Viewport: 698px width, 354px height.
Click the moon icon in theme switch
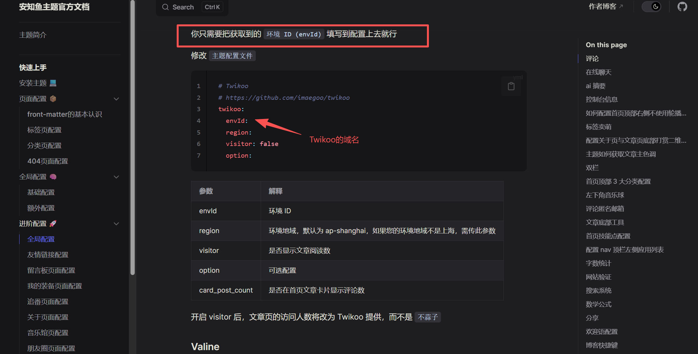655,7
